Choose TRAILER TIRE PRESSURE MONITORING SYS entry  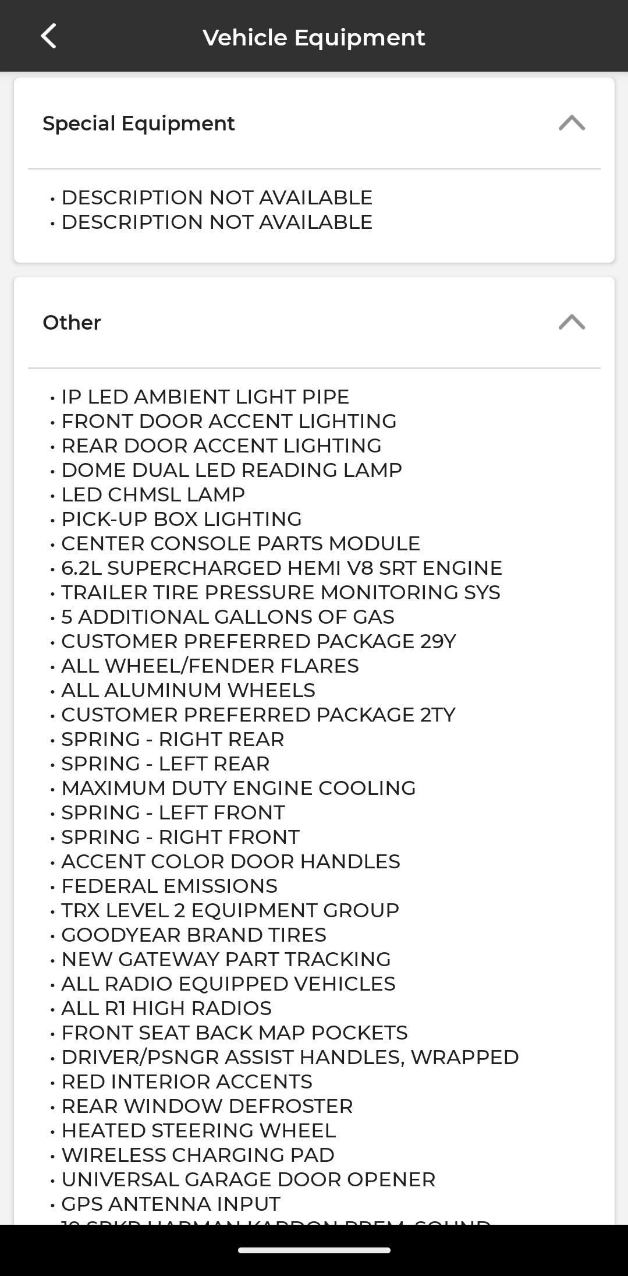coord(281,593)
